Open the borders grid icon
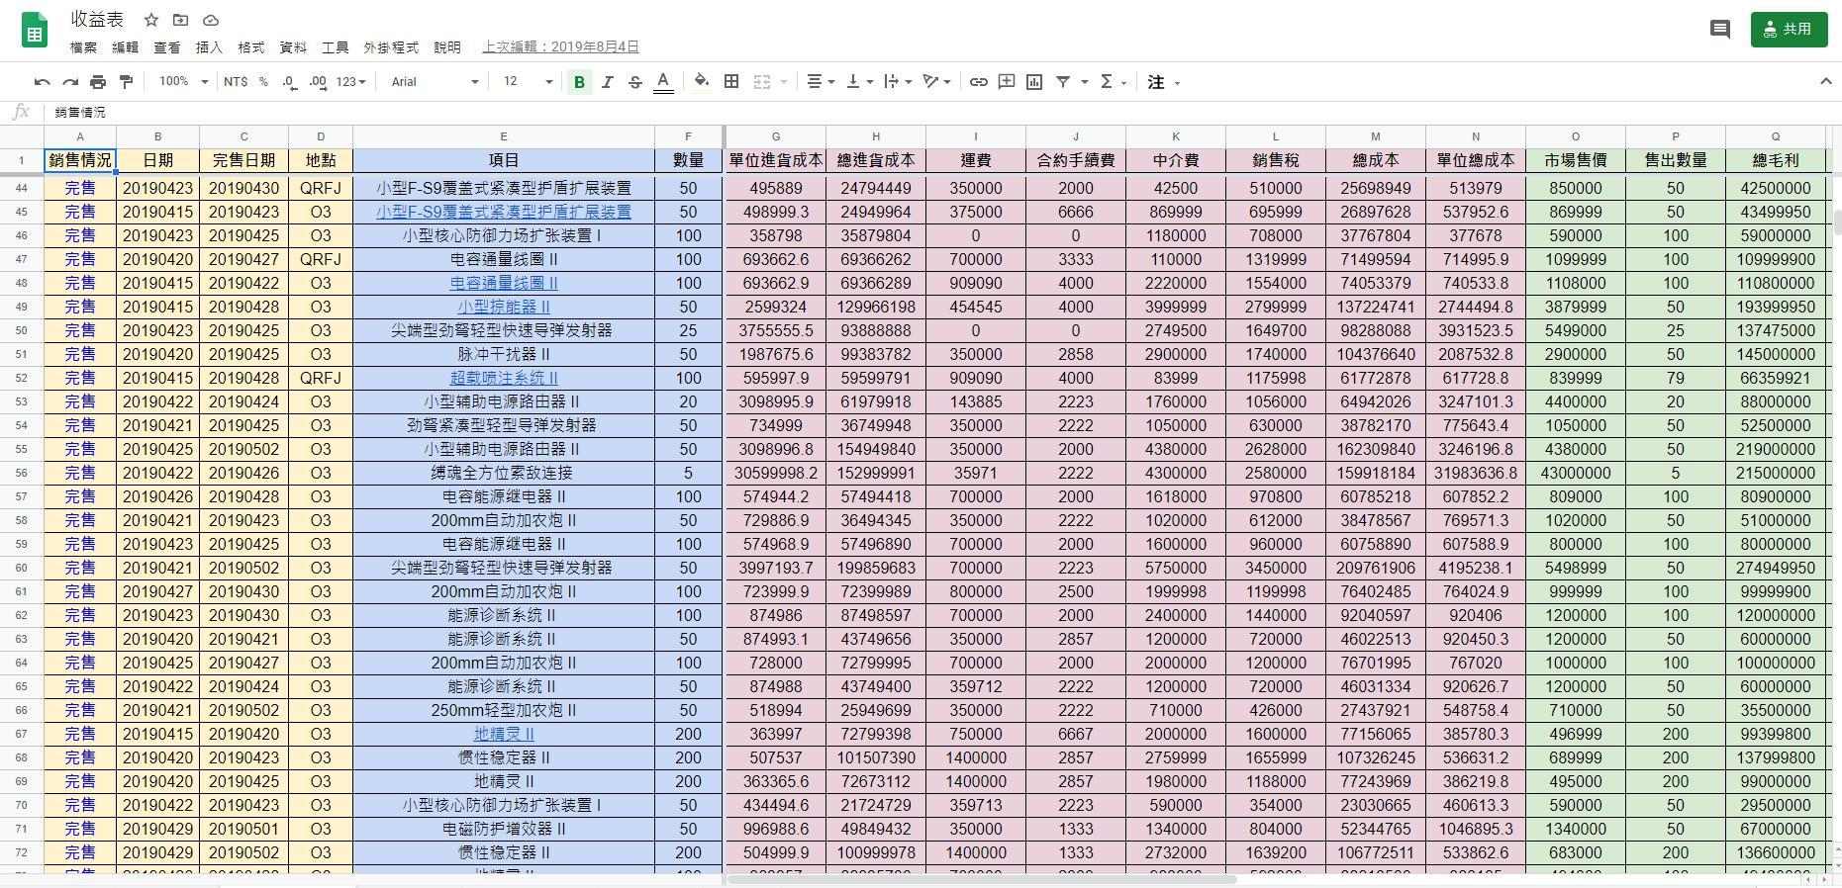 tap(731, 82)
